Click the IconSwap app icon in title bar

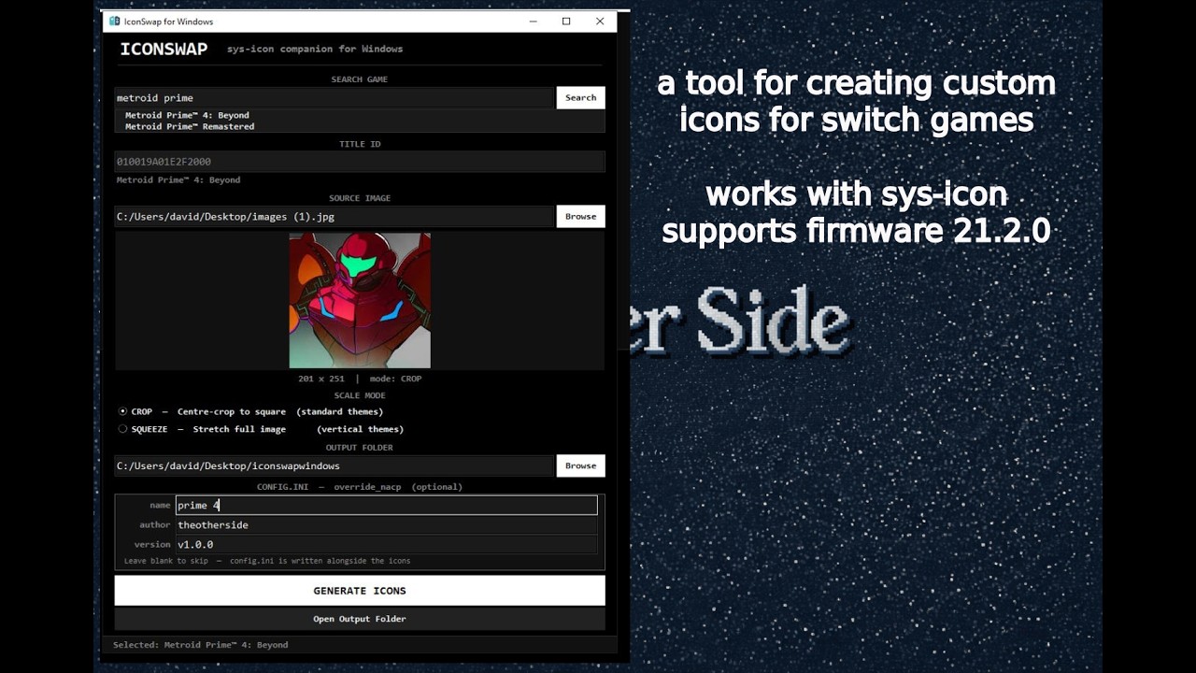(115, 21)
